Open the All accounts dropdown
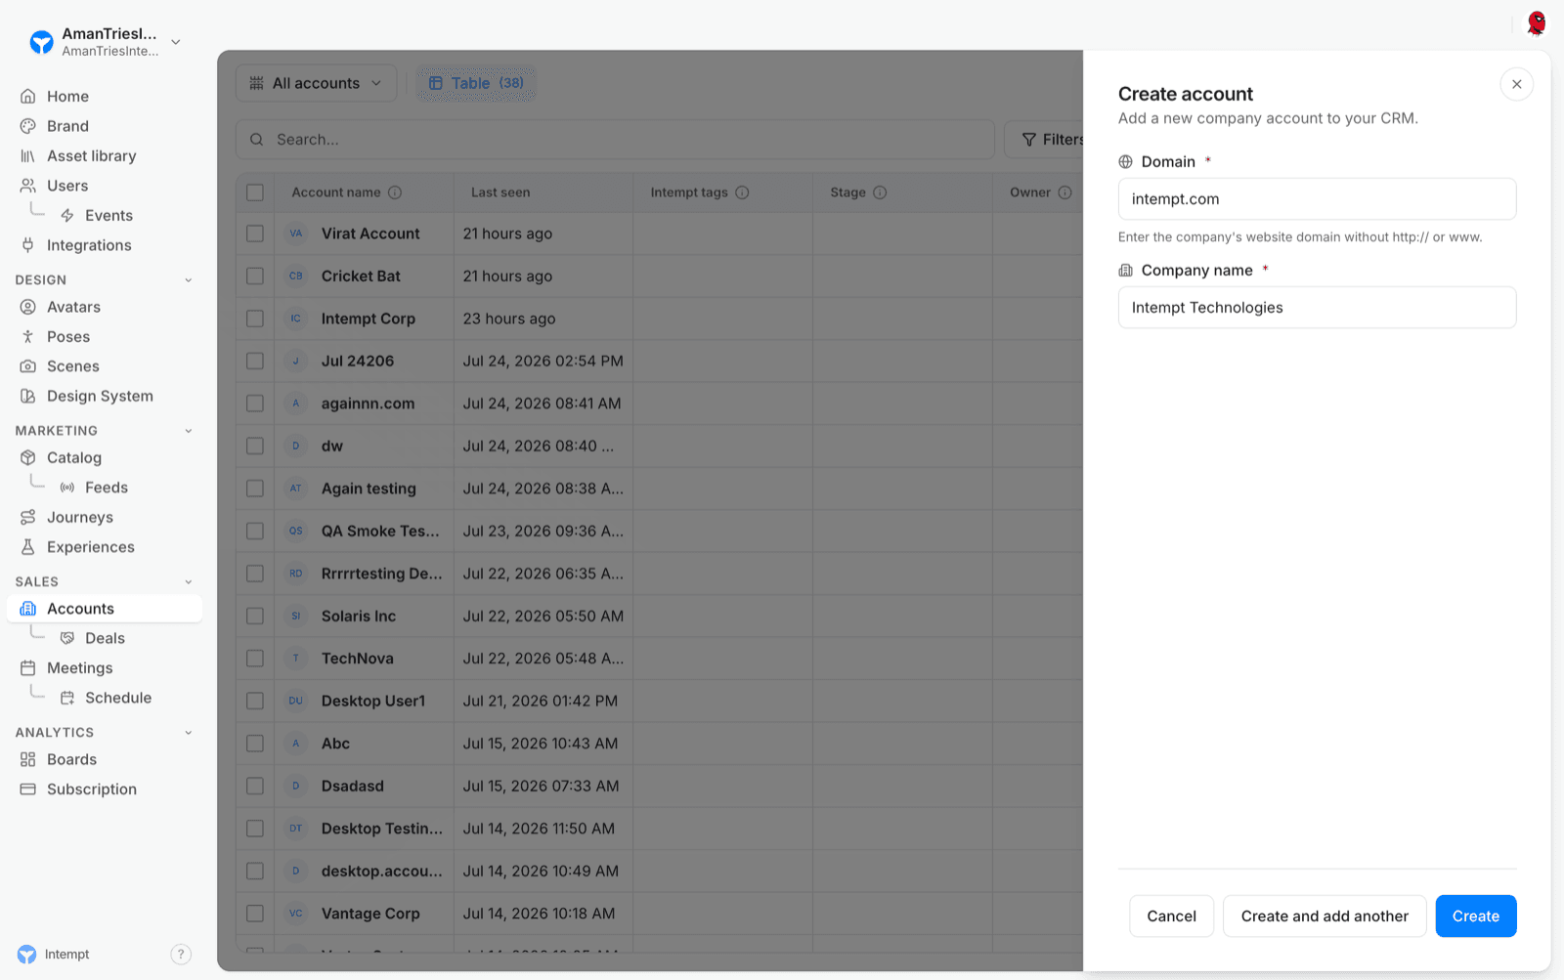This screenshot has height=980, width=1564. 316,83
